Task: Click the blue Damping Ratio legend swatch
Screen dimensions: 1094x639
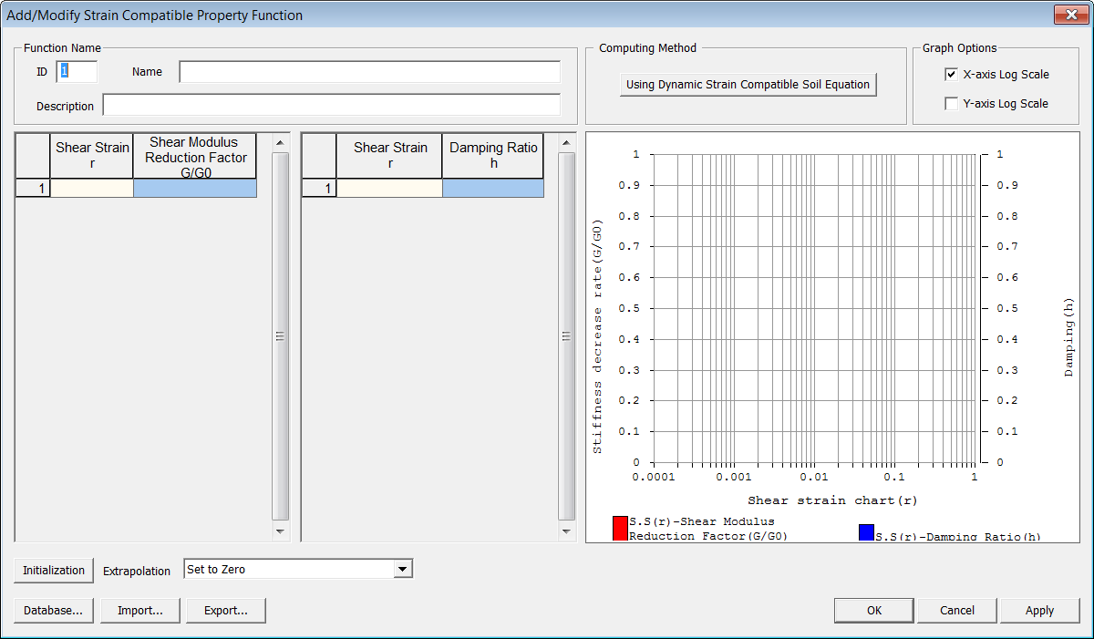Action: [866, 532]
